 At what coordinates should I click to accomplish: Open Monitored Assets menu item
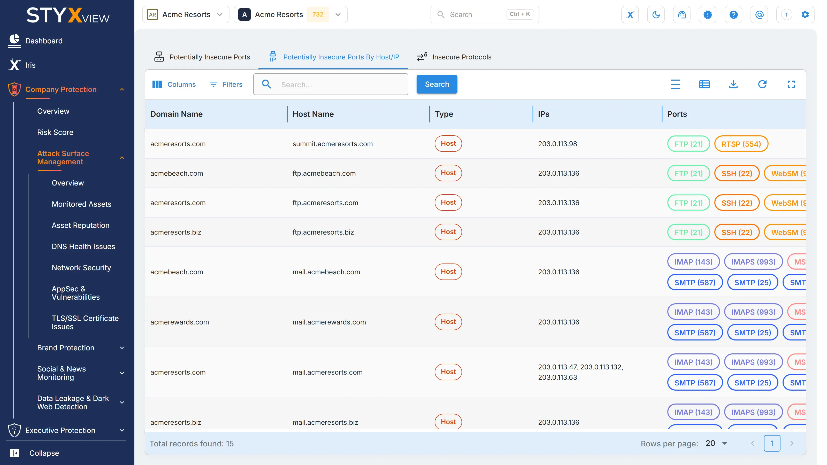pos(81,204)
